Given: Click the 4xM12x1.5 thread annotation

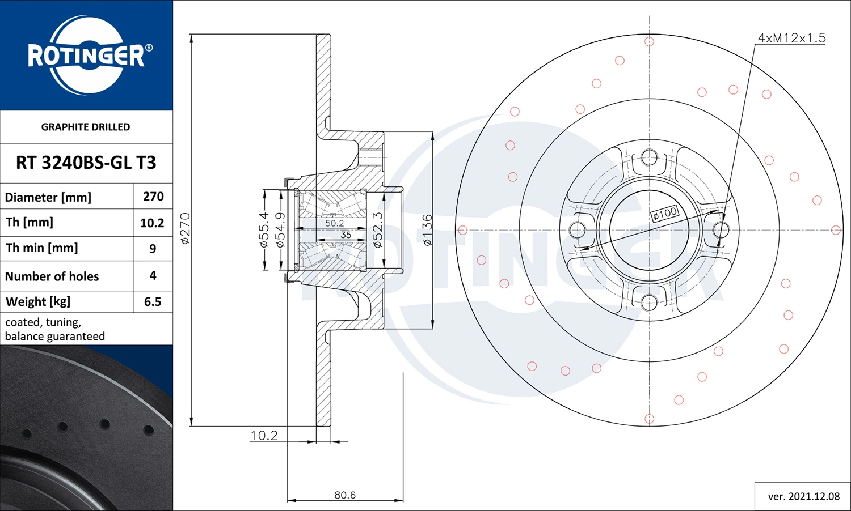Looking at the screenshot, I should pyautogui.click(x=792, y=38).
